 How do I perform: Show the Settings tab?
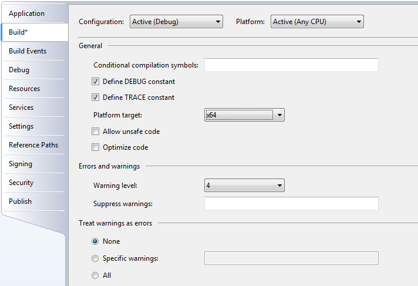coord(34,126)
